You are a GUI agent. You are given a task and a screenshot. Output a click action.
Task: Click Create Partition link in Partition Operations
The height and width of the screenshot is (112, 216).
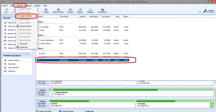coord(14,60)
